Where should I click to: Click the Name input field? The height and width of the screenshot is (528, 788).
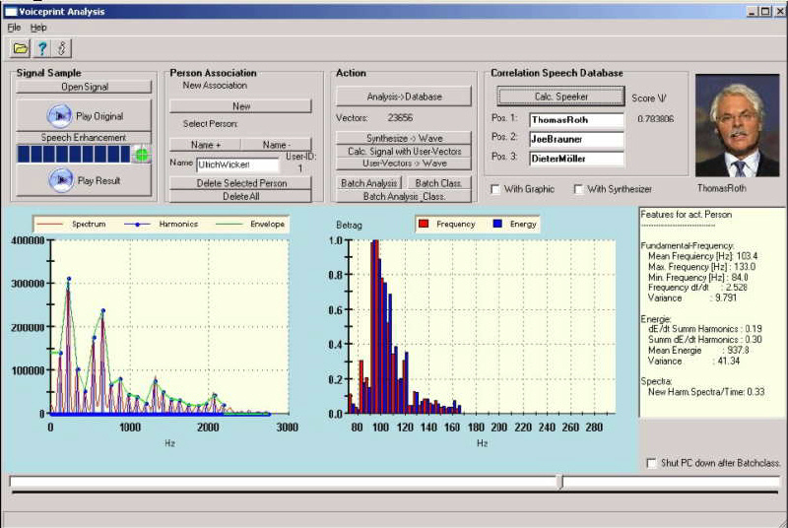click(x=237, y=165)
